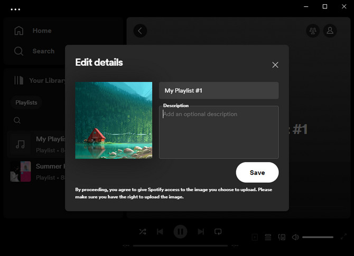Toggle shuffle playback
354x256 pixels.
[x=143, y=231]
